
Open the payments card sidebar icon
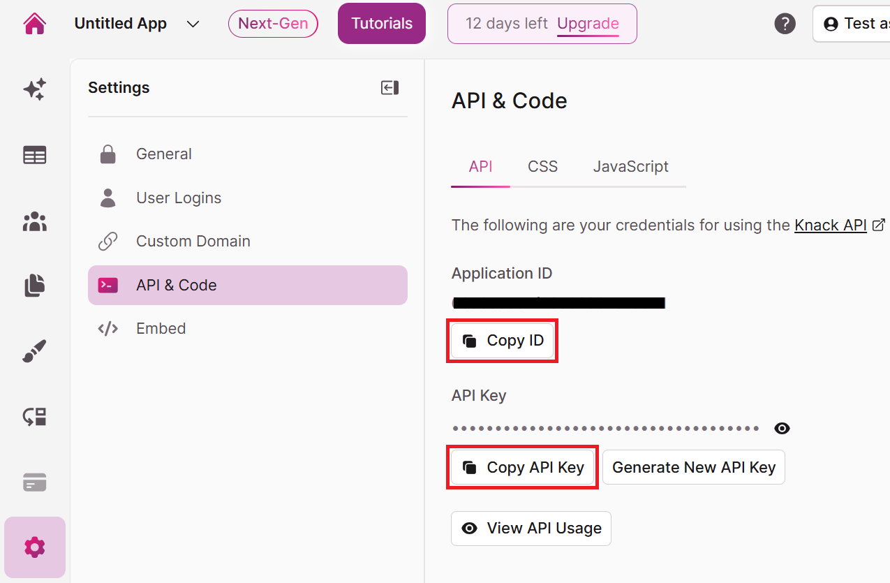(34, 482)
